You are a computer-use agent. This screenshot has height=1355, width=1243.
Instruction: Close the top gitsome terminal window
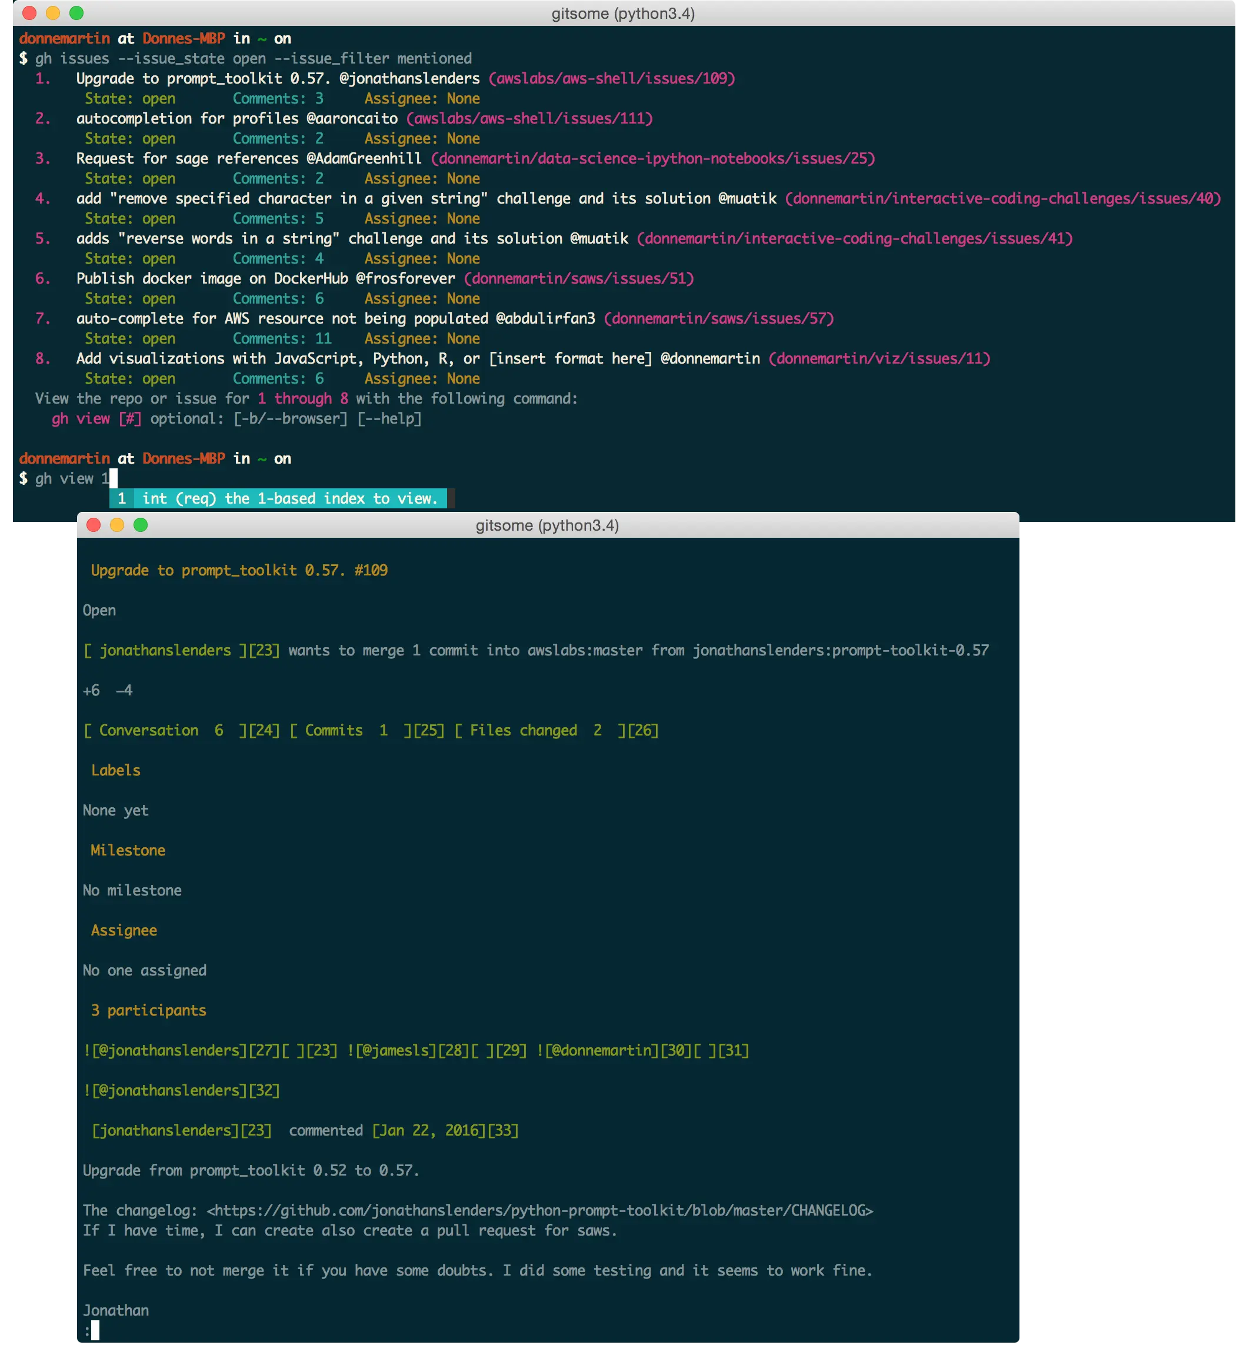(x=29, y=13)
